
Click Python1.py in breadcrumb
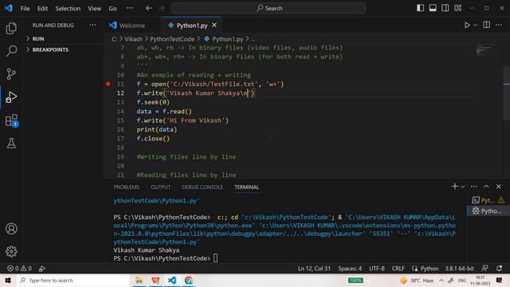(x=228, y=39)
